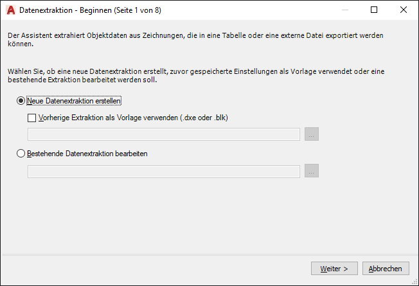Click the template file path field
The image size is (419, 286).
click(164, 134)
